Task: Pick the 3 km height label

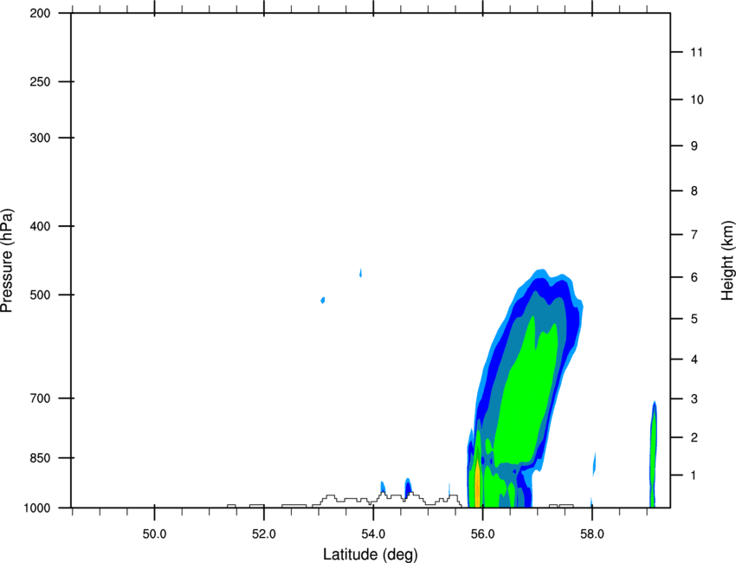Action: pyautogui.click(x=694, y=399)
